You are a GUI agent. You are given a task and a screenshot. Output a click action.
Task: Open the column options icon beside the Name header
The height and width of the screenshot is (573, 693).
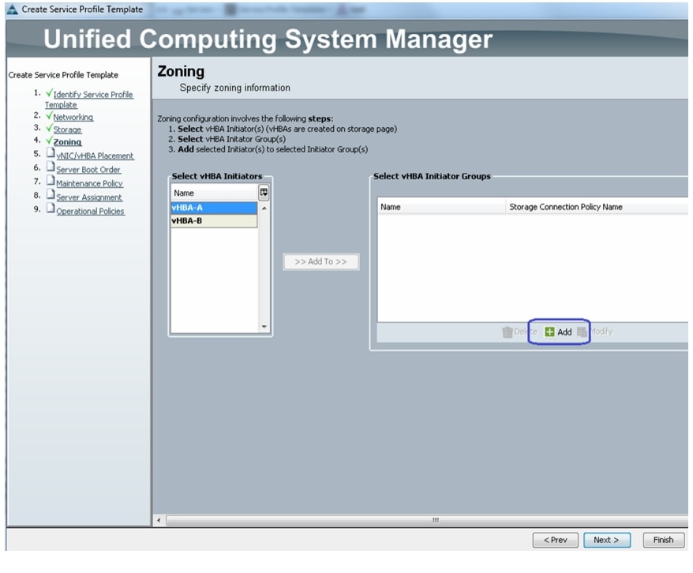[x=264, y=192]
